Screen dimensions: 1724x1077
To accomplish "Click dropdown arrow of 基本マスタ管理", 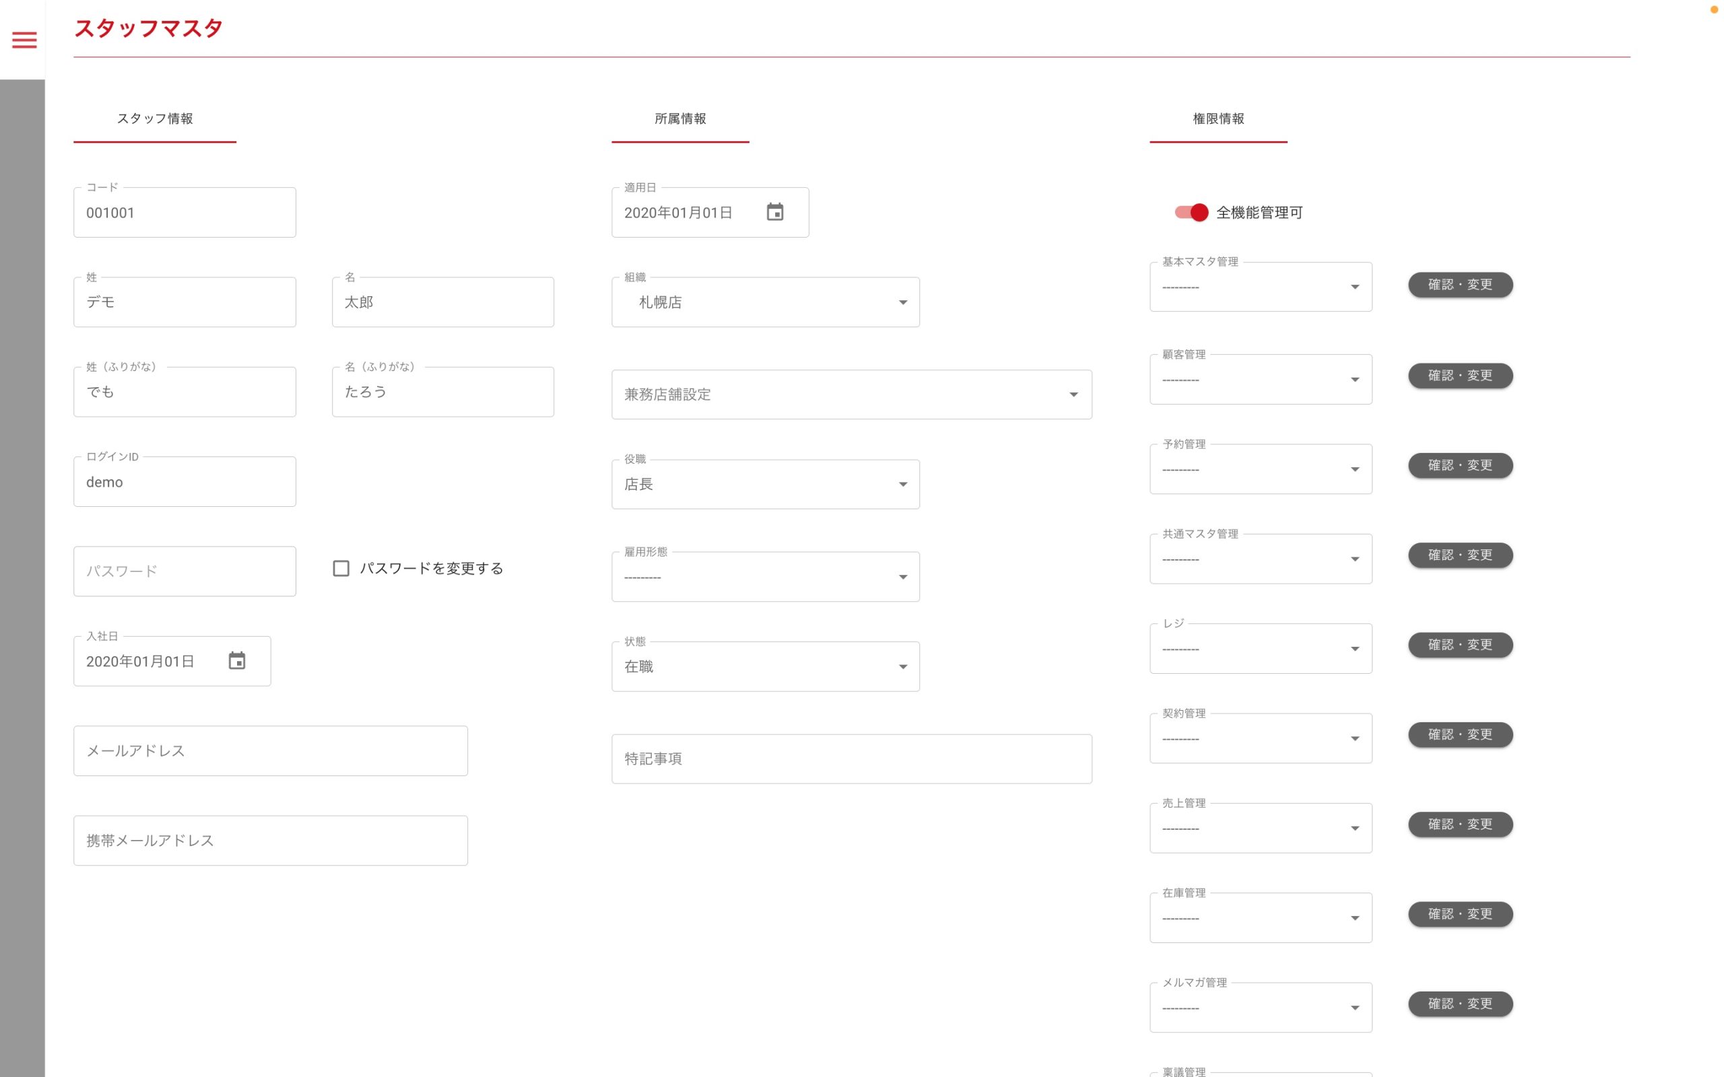I will click(1354, 287).
